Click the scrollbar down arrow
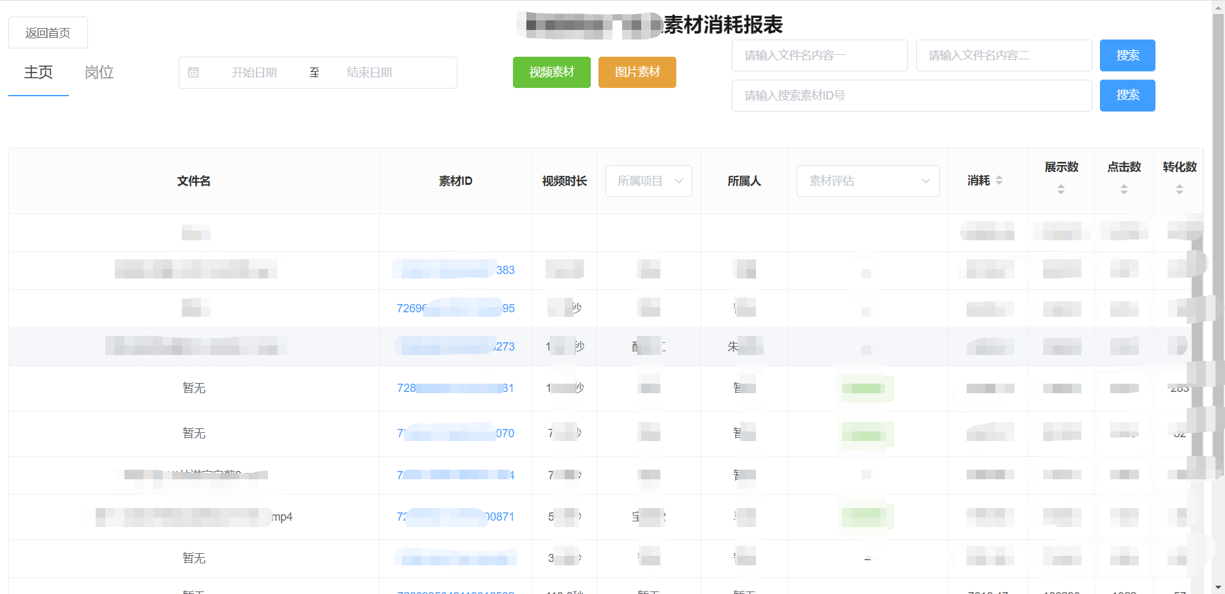The height and width of the screenshot is (594, 1225). (1218, 588)
